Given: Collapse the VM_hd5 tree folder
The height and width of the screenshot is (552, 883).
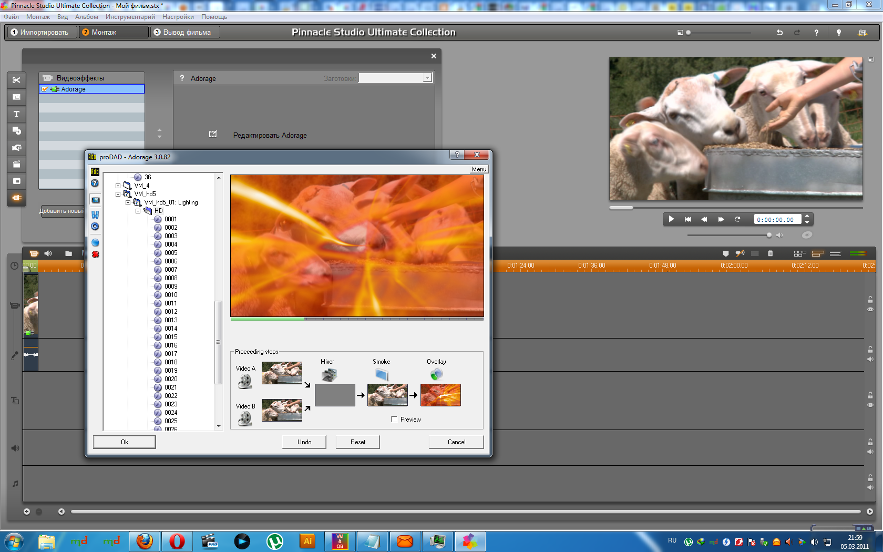Looking at the screenshot, I should pos(118,194).
